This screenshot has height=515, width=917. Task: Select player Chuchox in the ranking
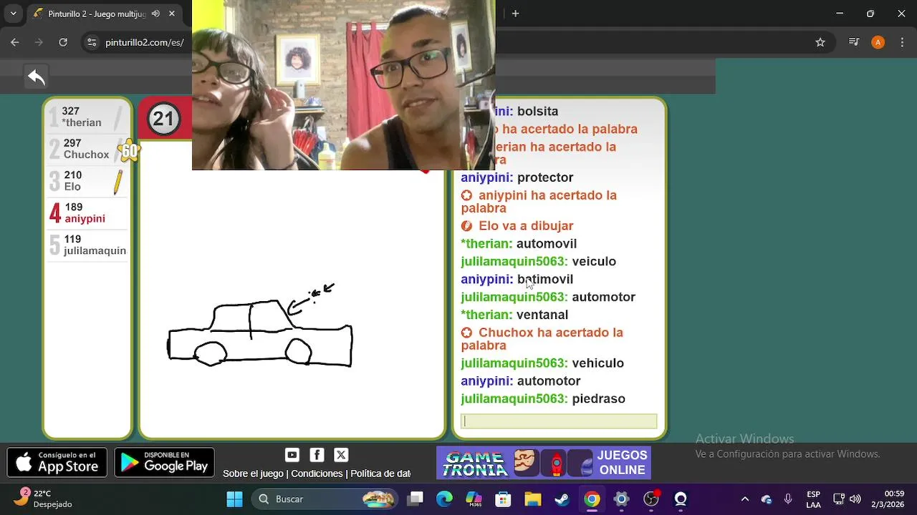pos(87,149)
